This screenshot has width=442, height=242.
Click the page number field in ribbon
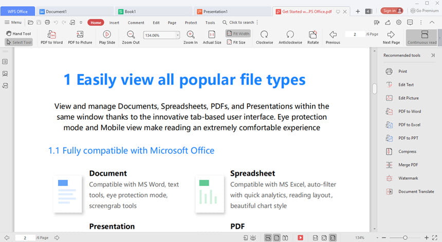click(355, 34)
